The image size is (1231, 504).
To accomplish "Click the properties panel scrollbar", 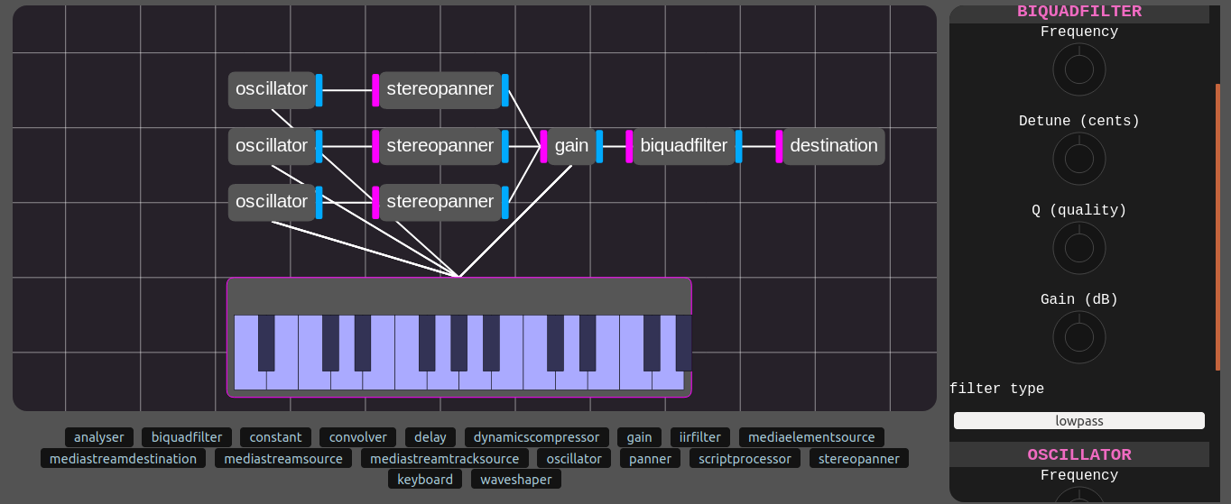I will (1217, 226).
